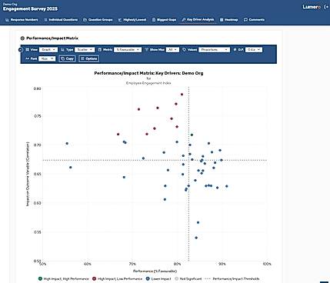This screenshot has width=330, height=283.
Task: Open the Type dropdown set to Scatter
Action: pos(85,50)
